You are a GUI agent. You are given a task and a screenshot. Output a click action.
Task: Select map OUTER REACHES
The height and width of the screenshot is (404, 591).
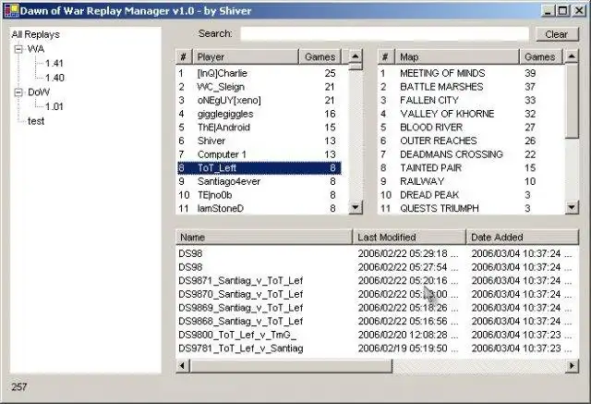471,141
